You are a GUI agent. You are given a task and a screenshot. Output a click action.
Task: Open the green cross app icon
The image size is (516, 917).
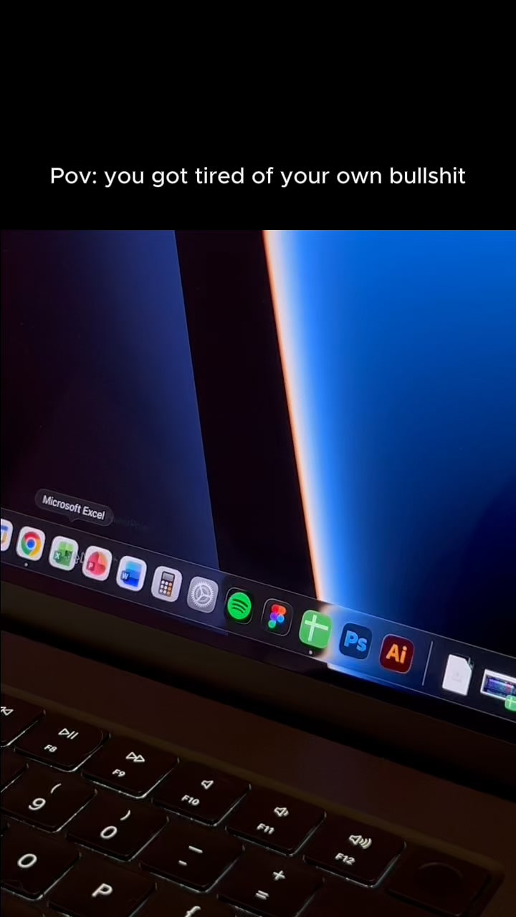tap(315, 629)
